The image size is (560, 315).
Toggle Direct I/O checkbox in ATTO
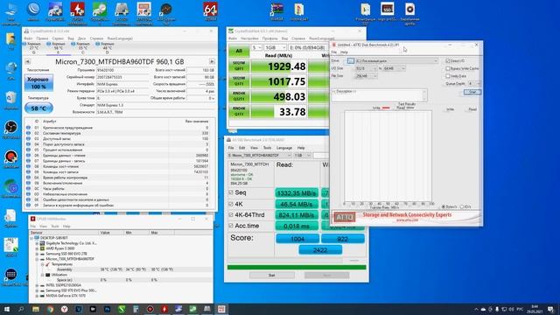[447, 61]
